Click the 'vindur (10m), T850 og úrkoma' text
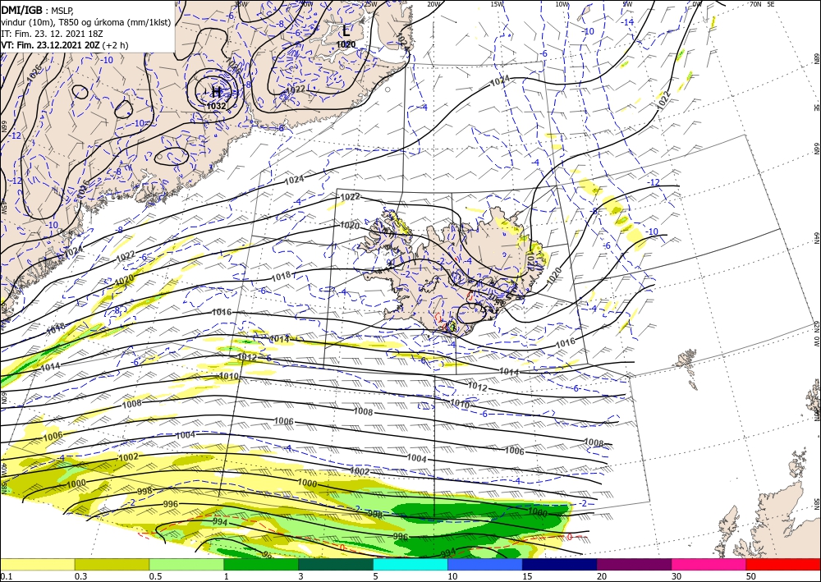Image resolution: width=821 pixels, height=582 pixels. click(x=61, y=21)
